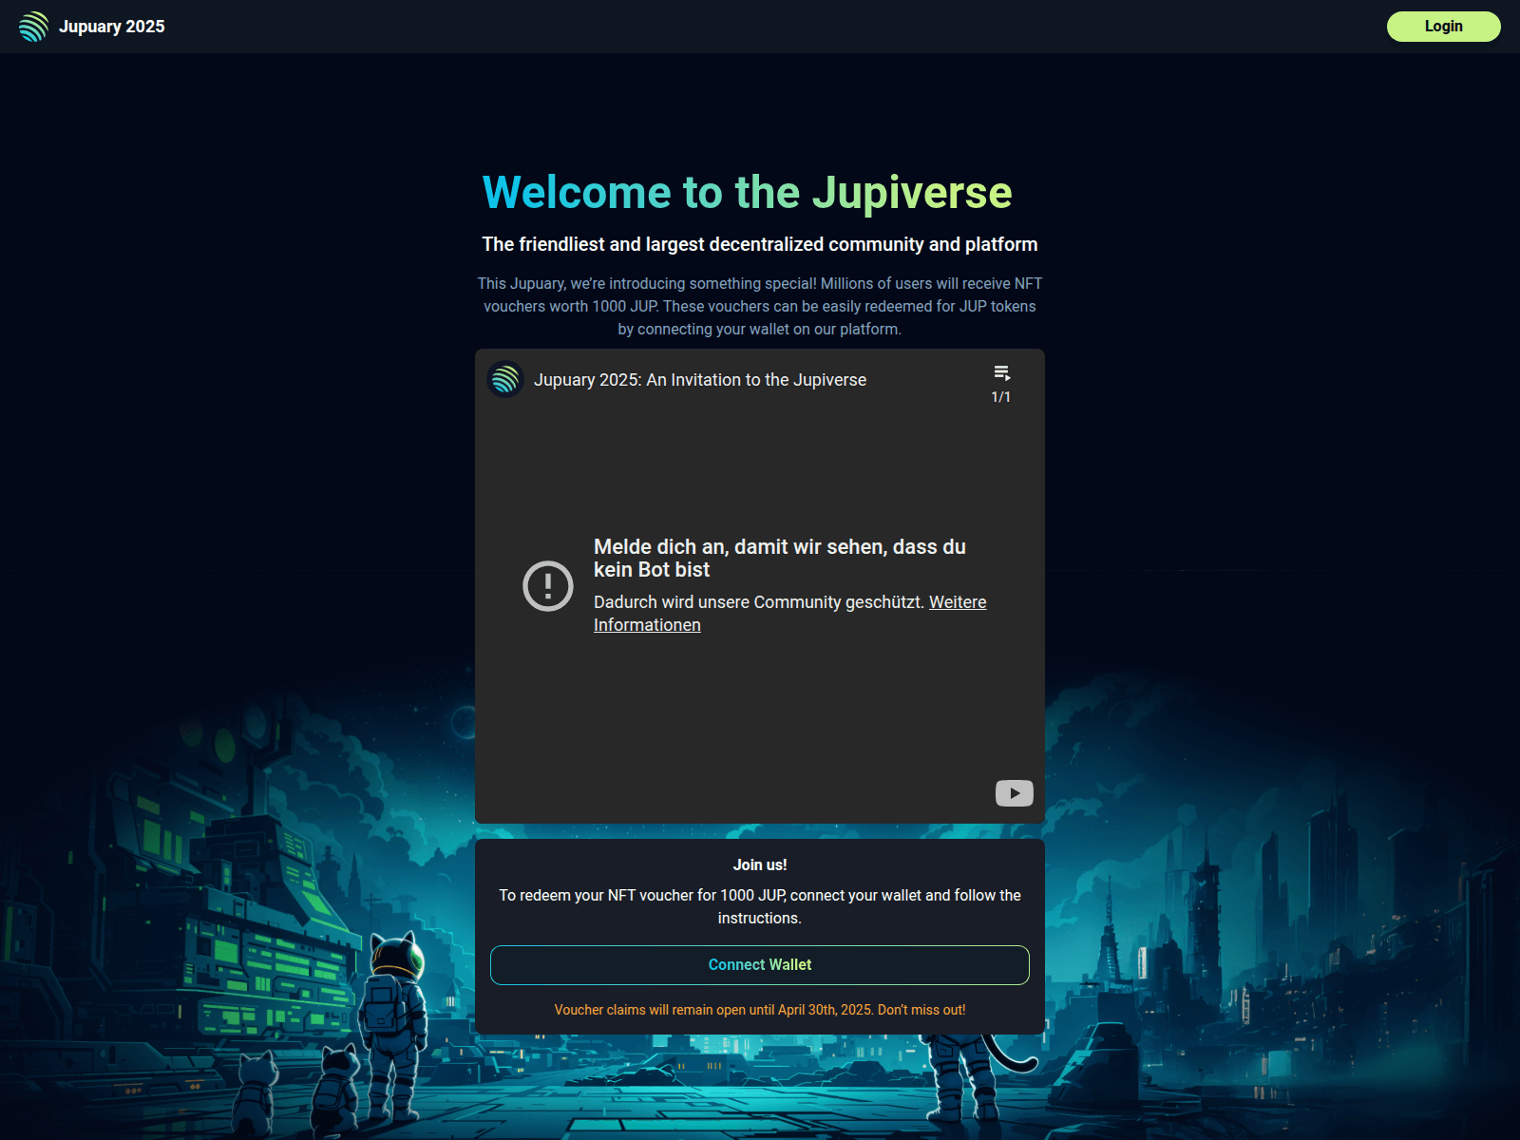Click the video channel avatar icon

tap(505, 380)
